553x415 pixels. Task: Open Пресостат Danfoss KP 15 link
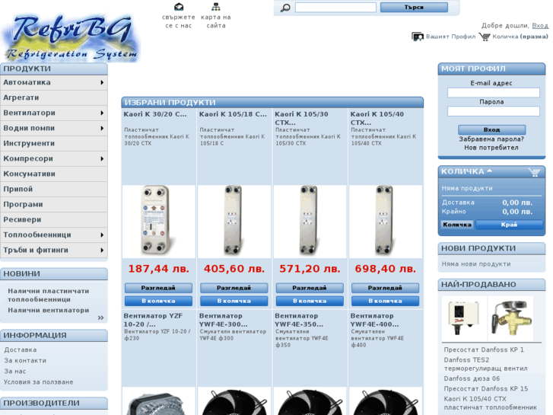tap(485, 389)
